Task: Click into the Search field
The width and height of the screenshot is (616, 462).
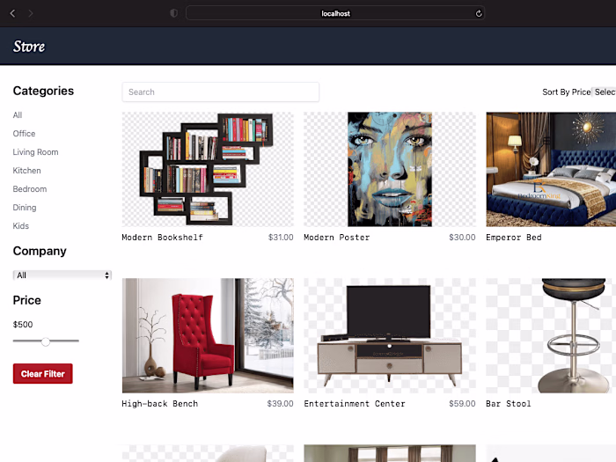Action: (x=220, y=92)
